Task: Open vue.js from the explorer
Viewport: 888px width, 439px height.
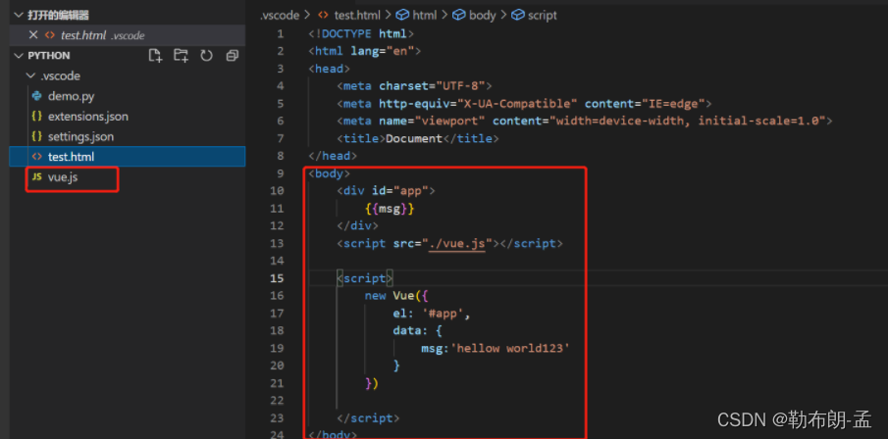Action: [x=63, y=177]
